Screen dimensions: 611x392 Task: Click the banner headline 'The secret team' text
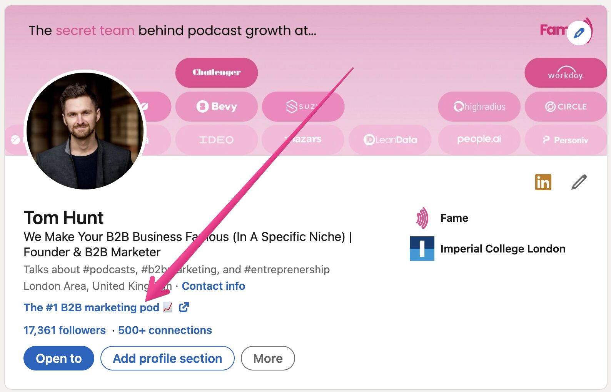click(x=82, y=30)
